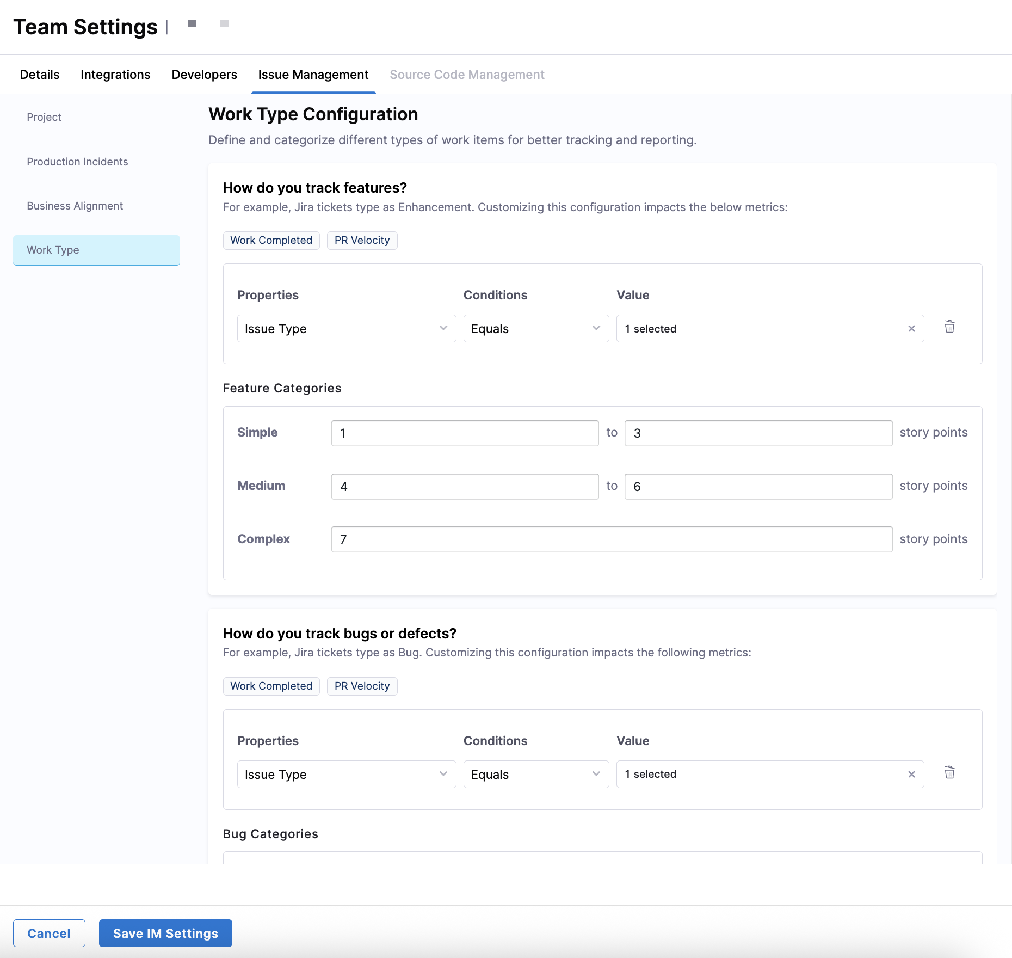Open the Integrations tab
Viewport: 1012px width, 958px height.
point(115,75)
